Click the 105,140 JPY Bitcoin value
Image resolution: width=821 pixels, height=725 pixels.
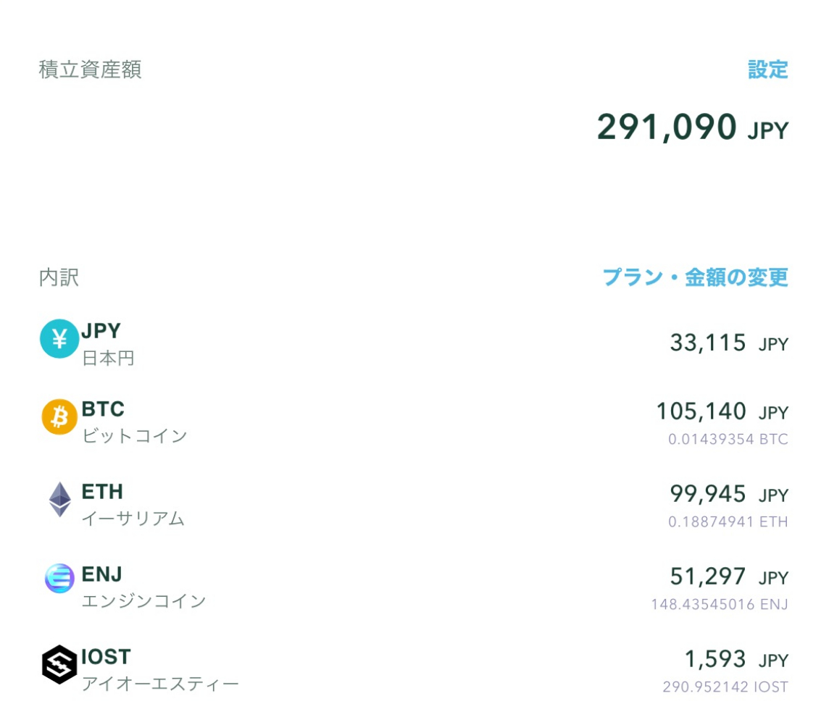click(721, 412)
